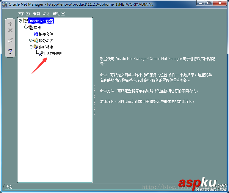
Task: Click the Oracle Net Manager title bar icon
Action: tap(5, 4)
